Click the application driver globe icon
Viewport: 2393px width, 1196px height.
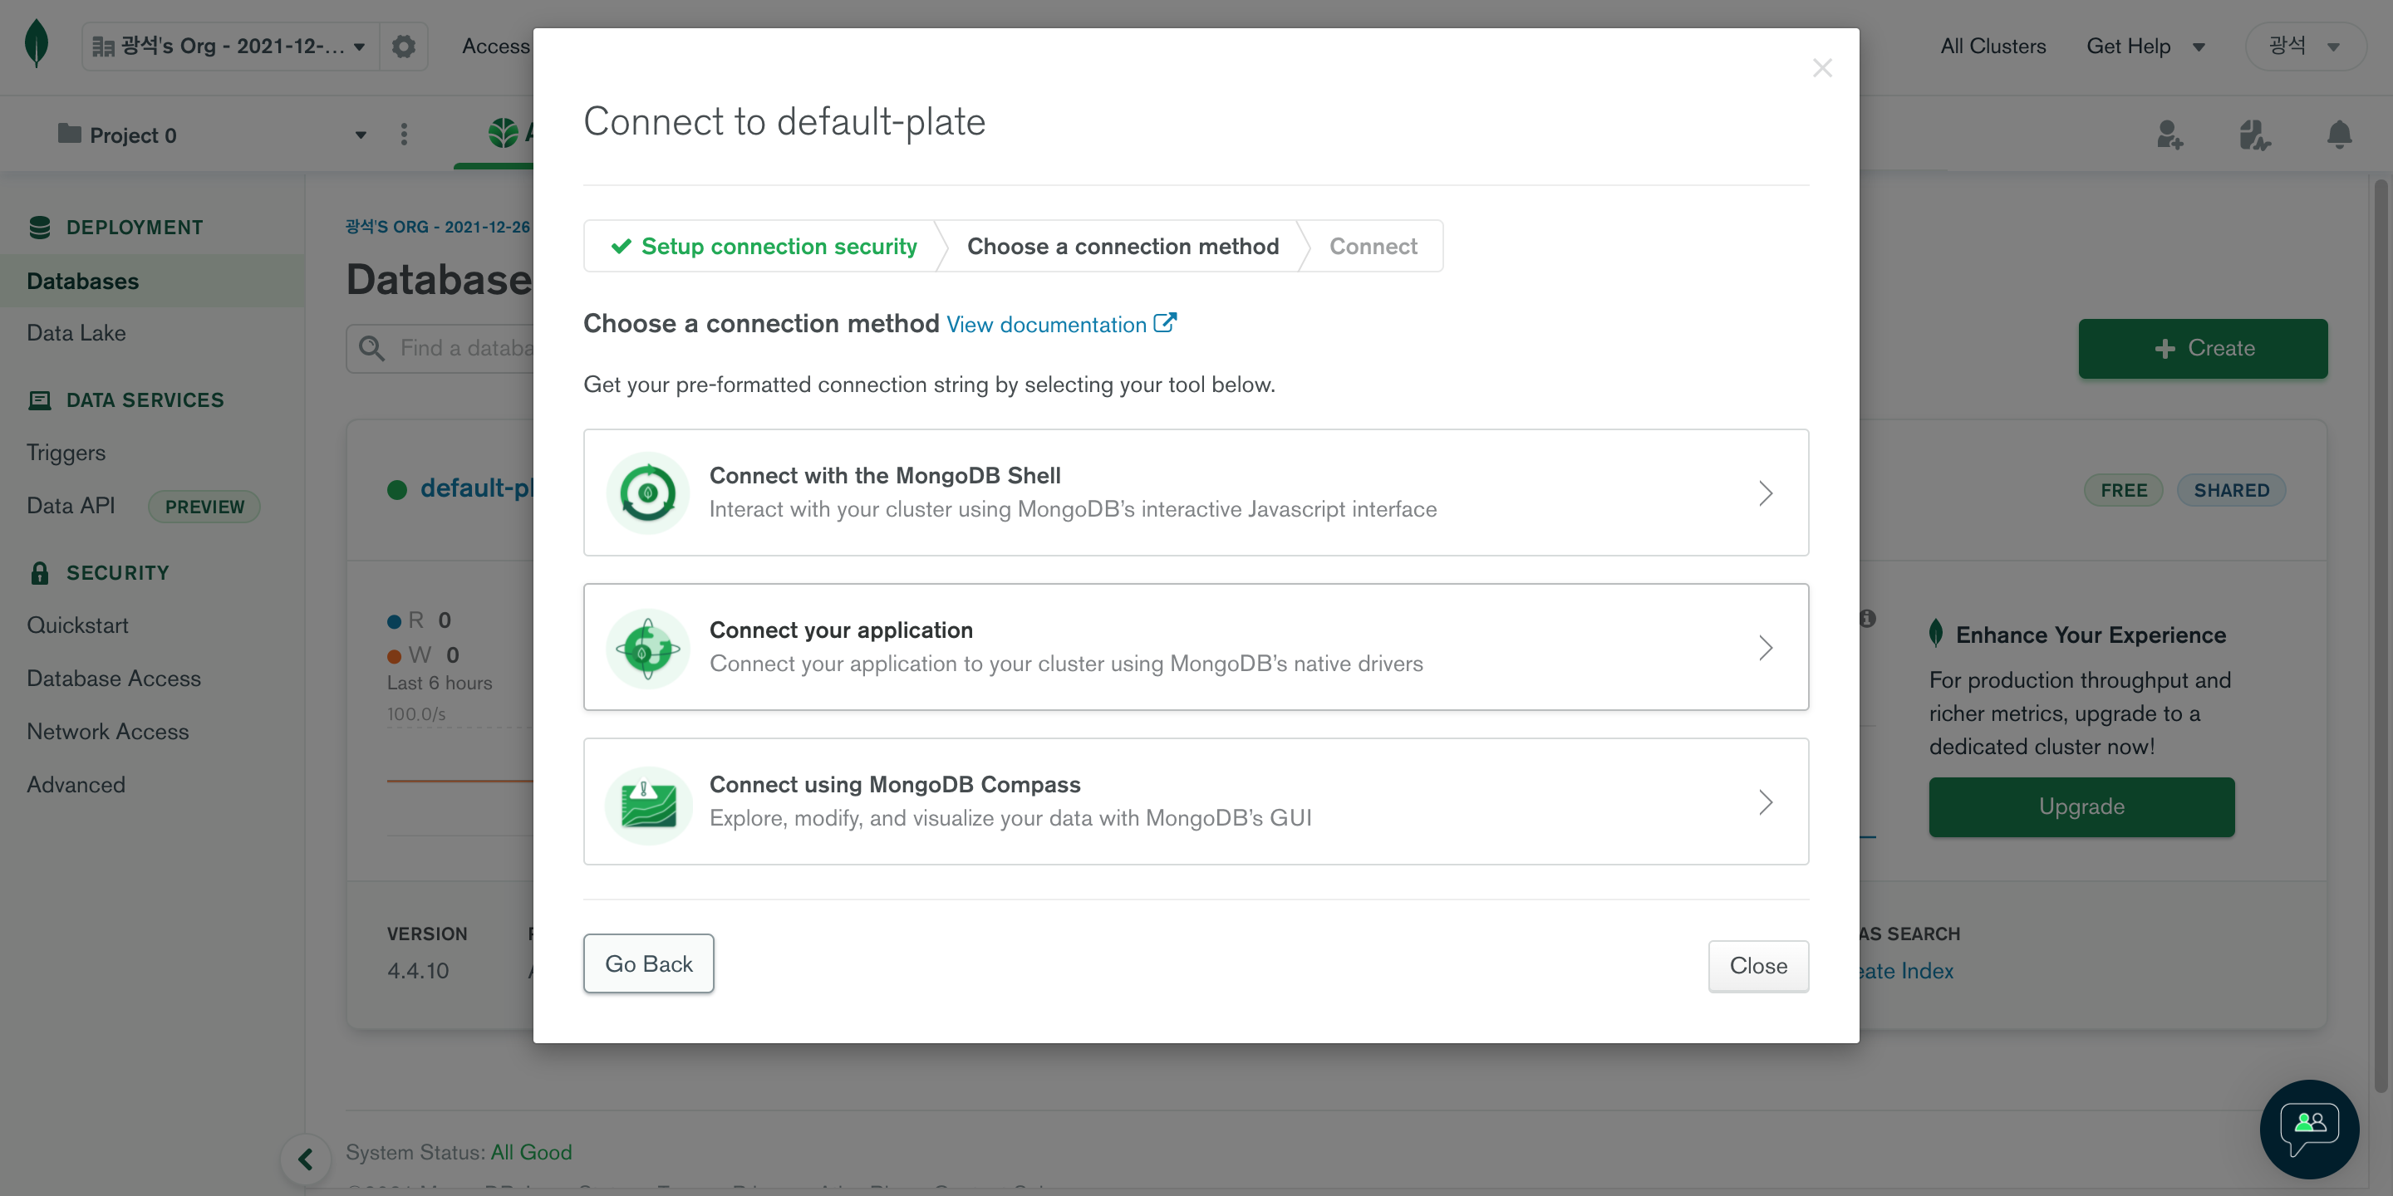pos(647,648)
